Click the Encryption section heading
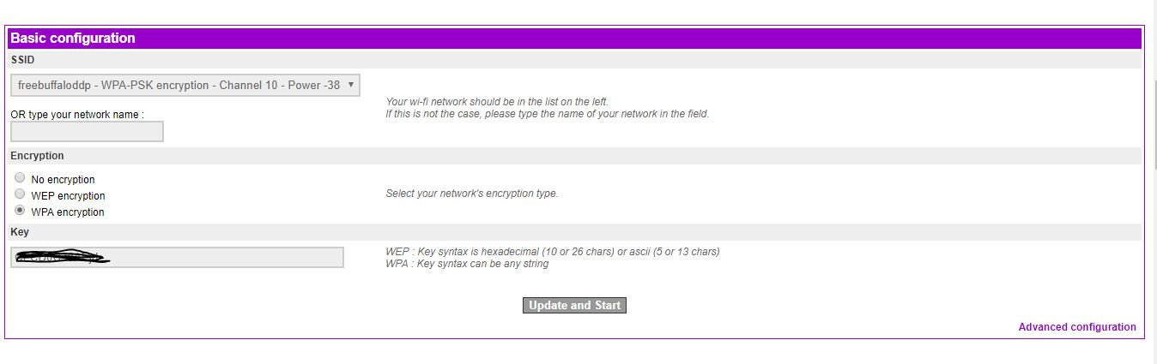Screen dimensions: 1157x364 (37, 156)
